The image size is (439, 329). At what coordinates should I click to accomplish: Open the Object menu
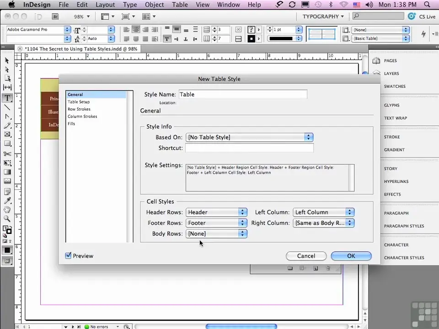coord(154,5)
